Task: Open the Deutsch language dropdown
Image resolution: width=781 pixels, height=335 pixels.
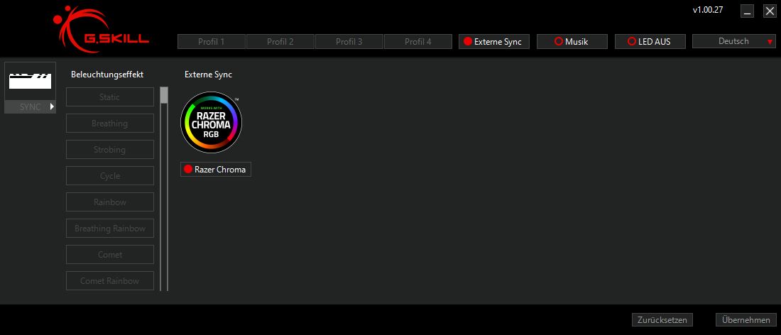Action: pyautogui.click(x=733, y=41)
